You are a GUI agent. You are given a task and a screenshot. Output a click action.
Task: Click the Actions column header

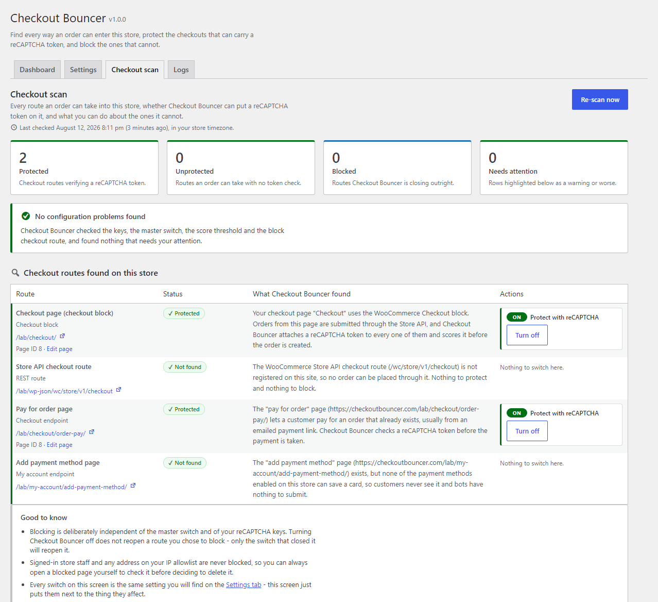pyautogui.click(x=512, y=294)
